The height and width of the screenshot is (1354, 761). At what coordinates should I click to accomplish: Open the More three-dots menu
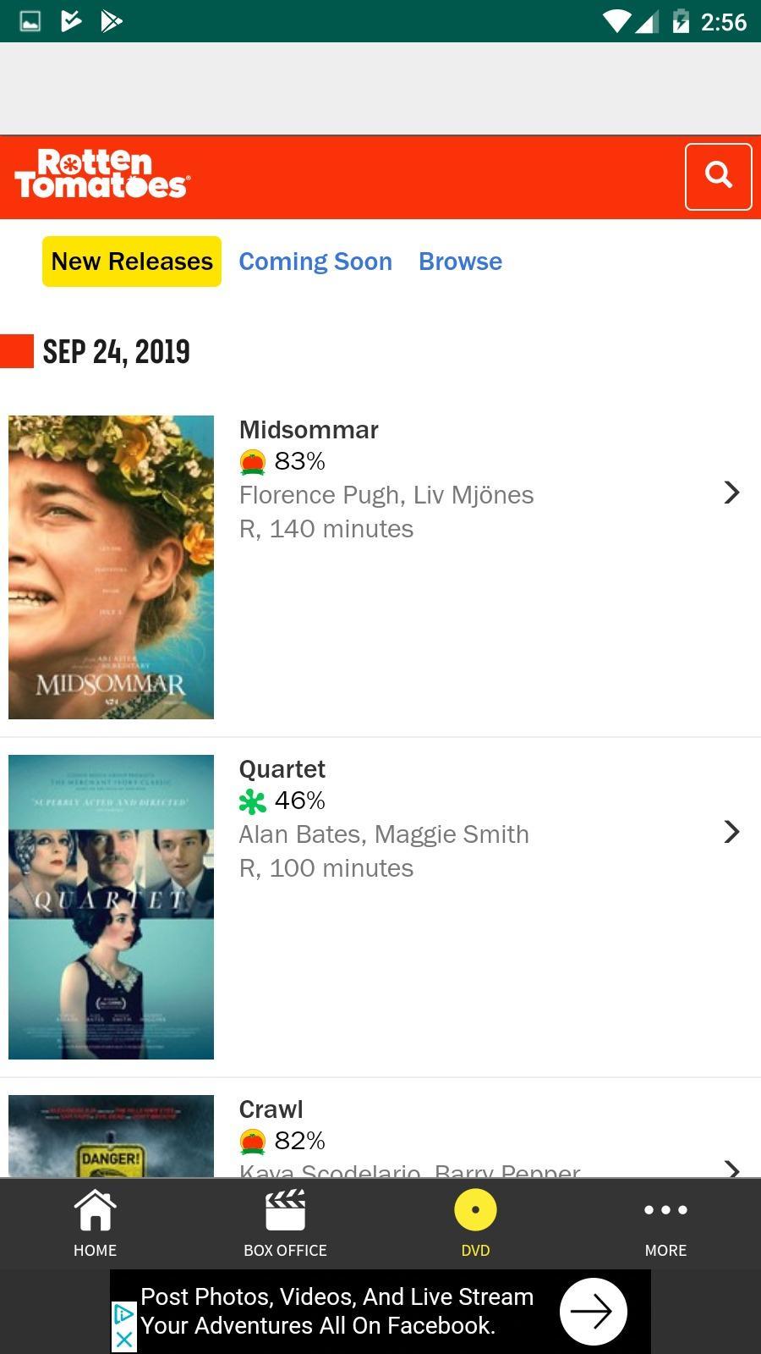[665, 1210]
